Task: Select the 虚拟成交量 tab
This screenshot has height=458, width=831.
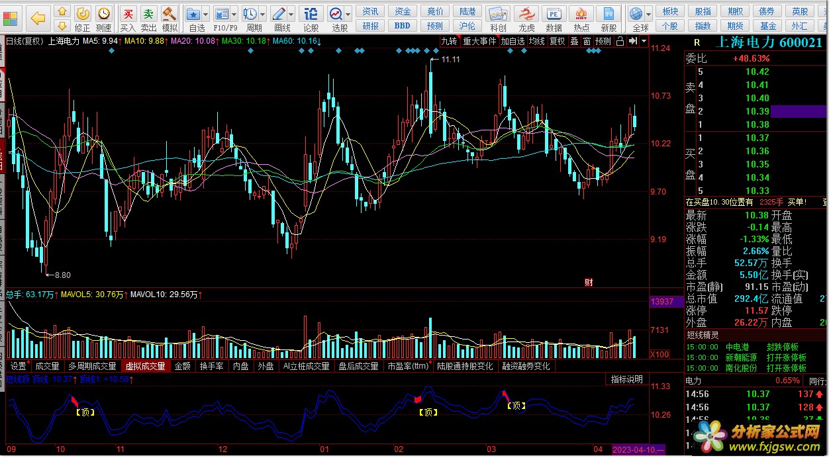Action: [x=146, y=366]
